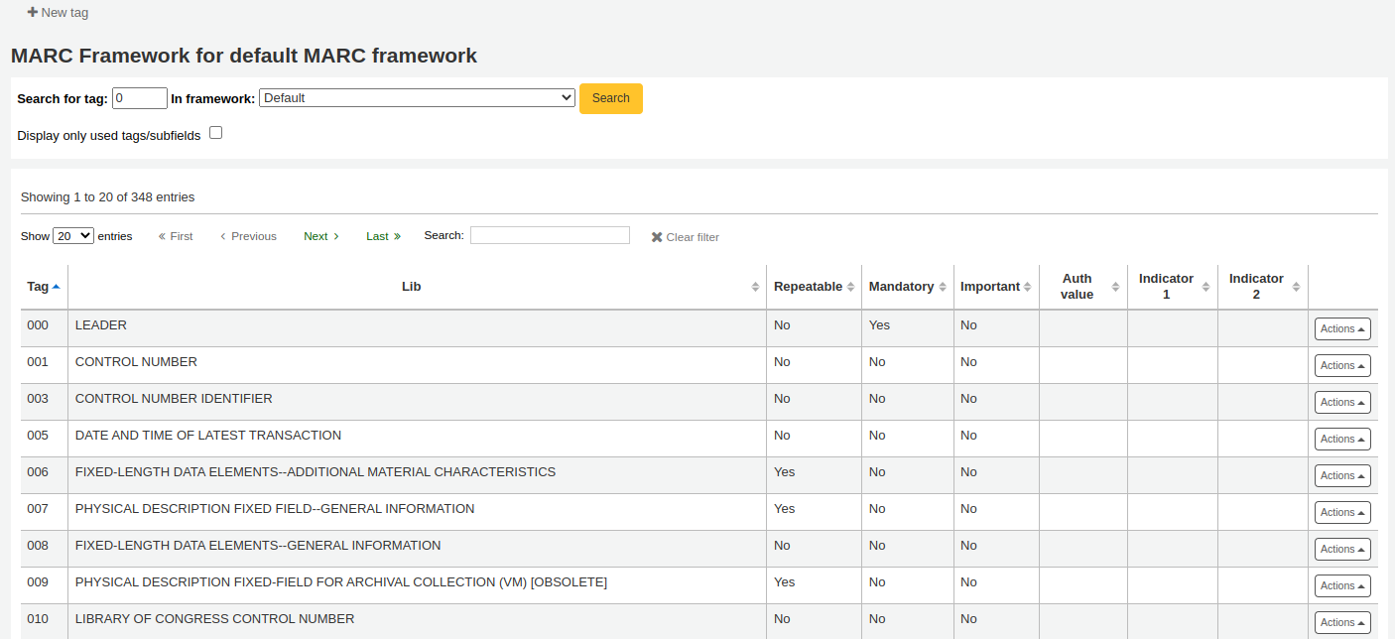Screen dimensions: 1395x639
Task: Go to the Previous page link
Action: 248,236
